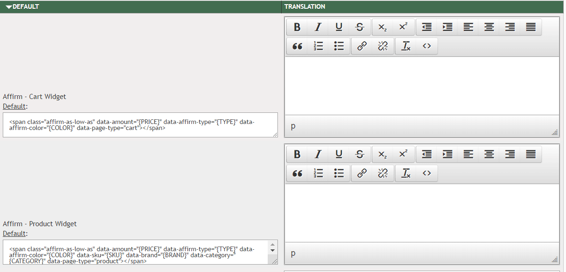Apply Subscript in Cart Widget editor
Screen dimensions: 566x272
coord(382,27)
